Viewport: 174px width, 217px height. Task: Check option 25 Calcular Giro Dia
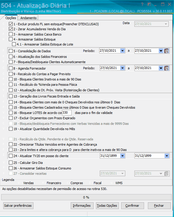[11, 163]
